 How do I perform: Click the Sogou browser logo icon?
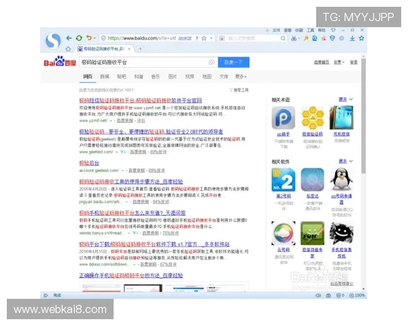click(53, 41)
